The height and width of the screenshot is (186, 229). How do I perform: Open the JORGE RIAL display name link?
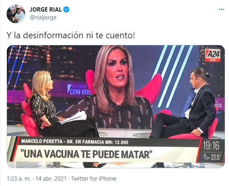pyautogui.click(x=46, y=10)
